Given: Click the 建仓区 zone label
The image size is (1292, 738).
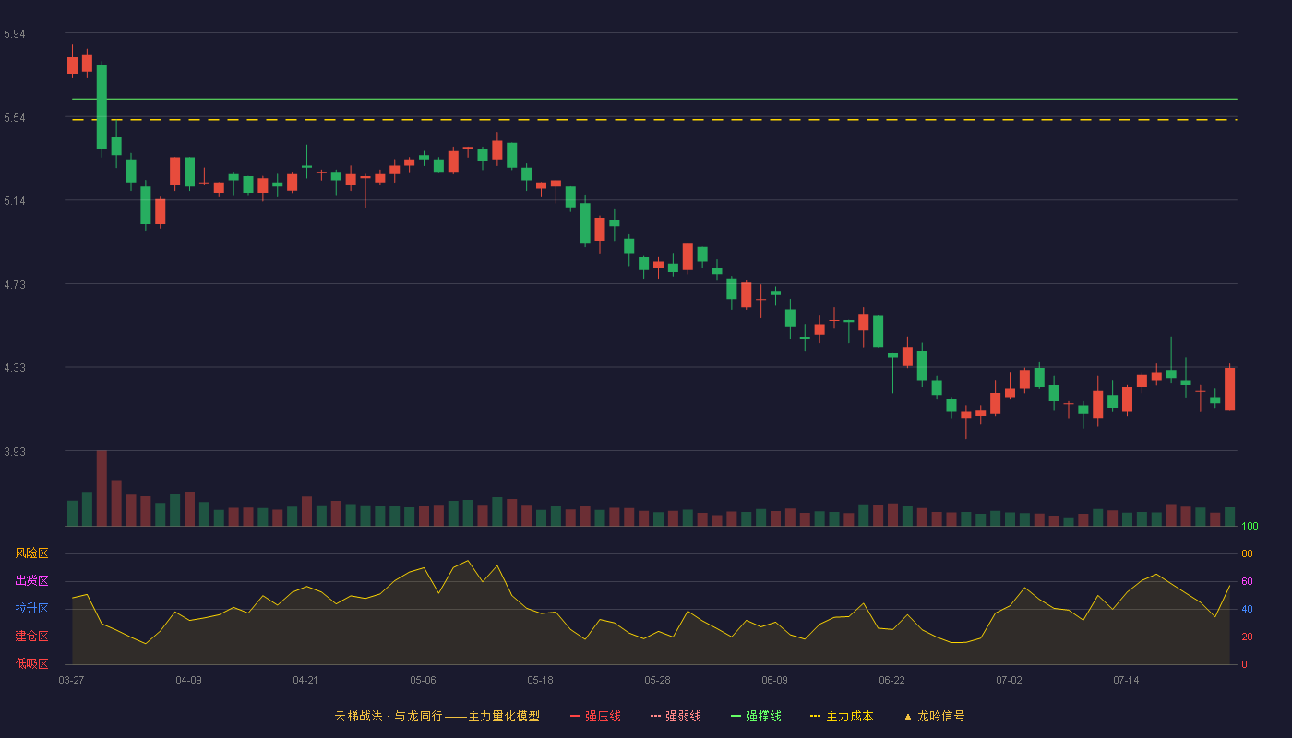Looking at the screenshot, I should (32, 637).
